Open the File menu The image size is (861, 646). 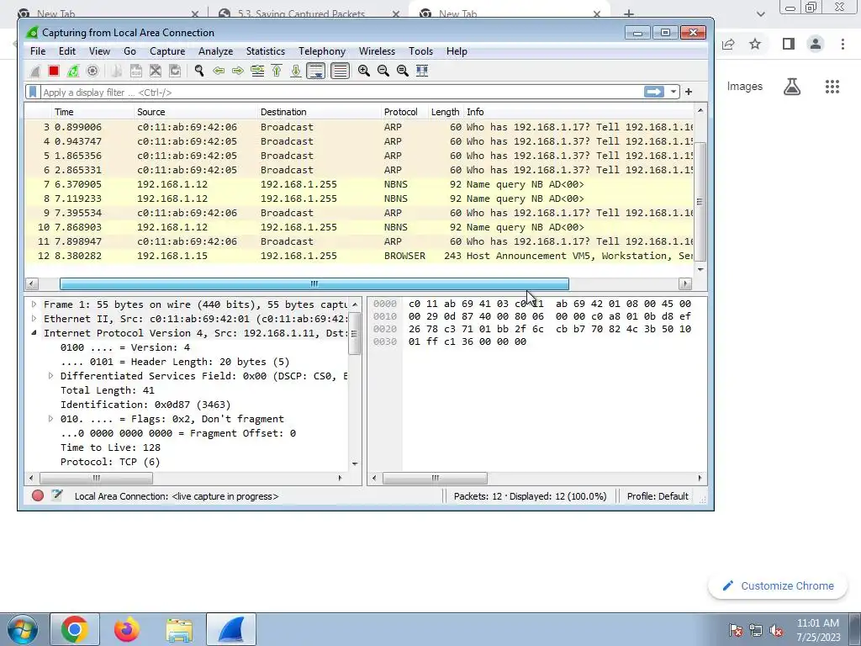[x=38, y=51]
